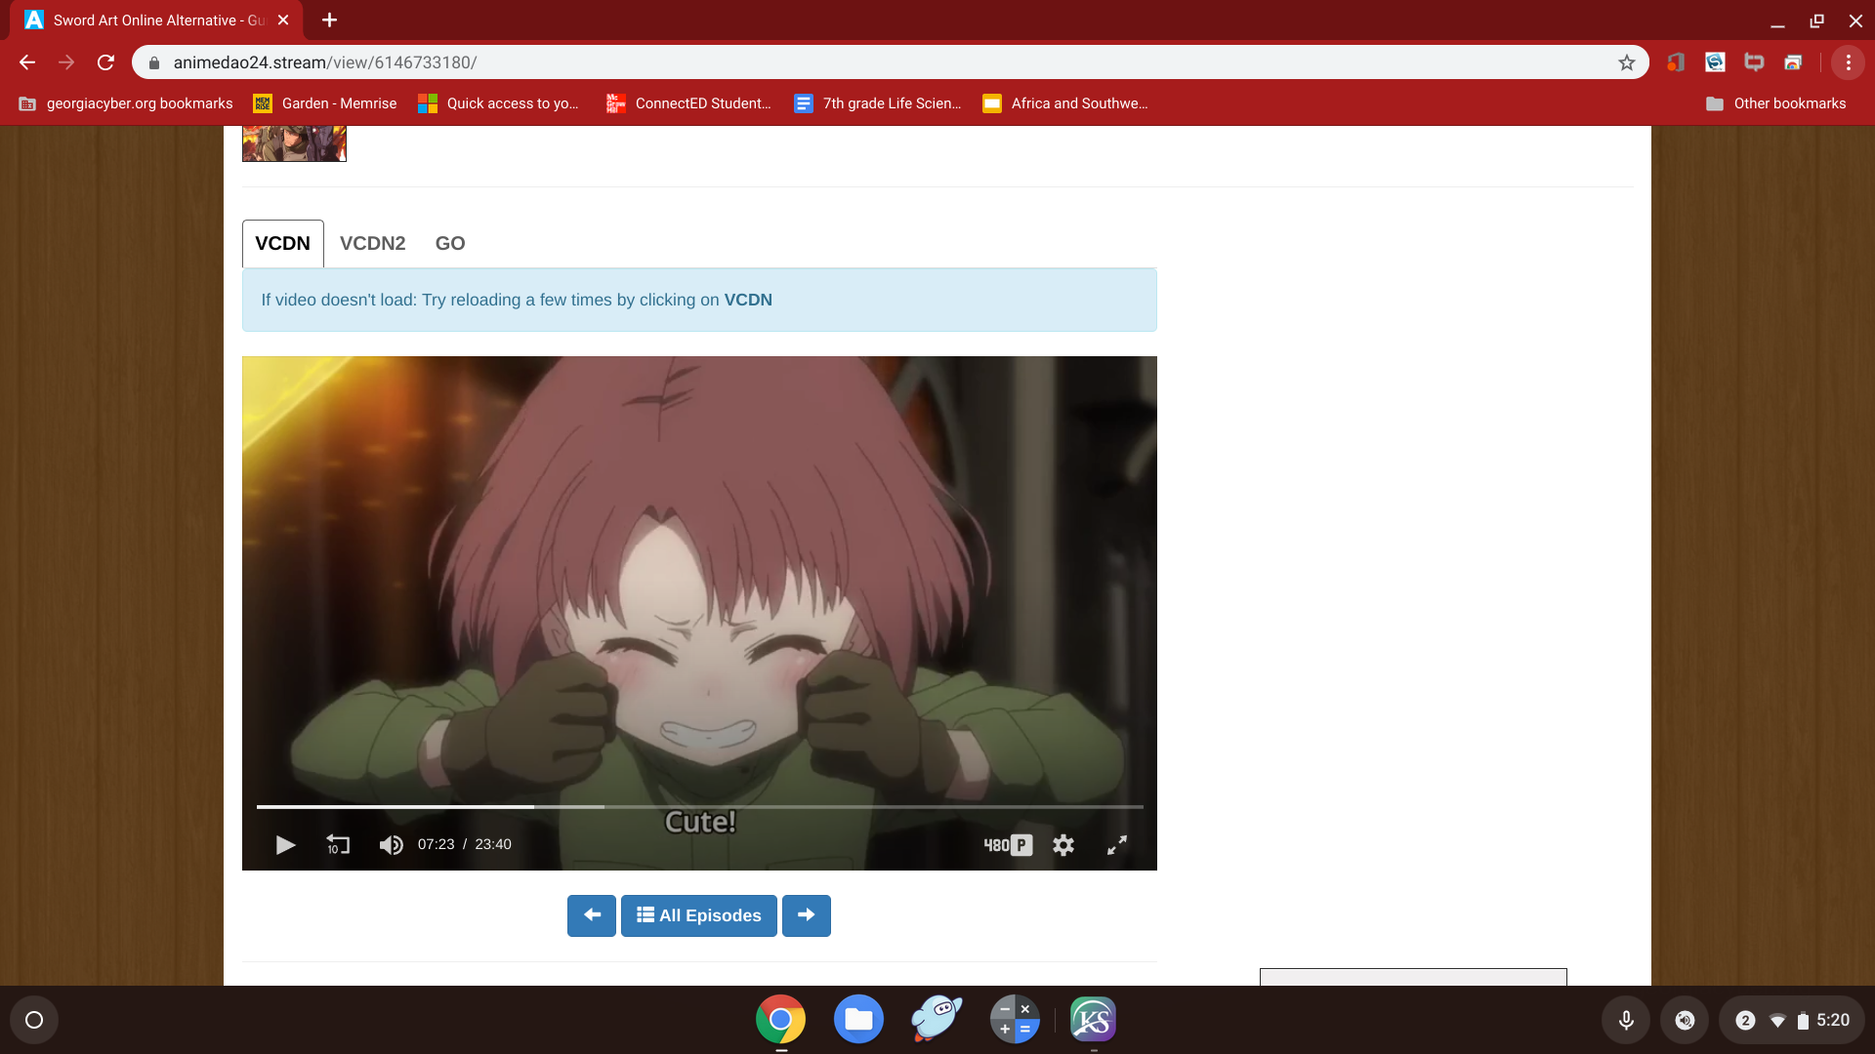Enter fullscreen video mode
The width and height of the screenshot is (1875, 1054).
pyautogui.click(x=1117, y=845)
